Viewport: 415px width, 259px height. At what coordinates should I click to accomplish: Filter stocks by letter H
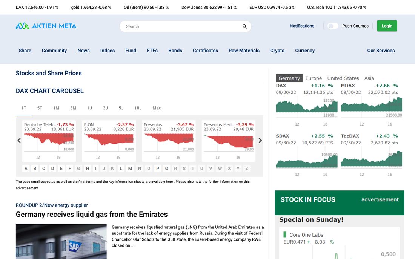coord(88,169)
